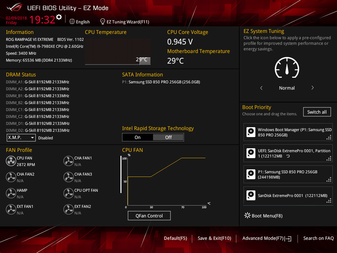The width and height of the screenshot is (337, 253).
Task: Click DIMM_A2 G-Skill 8192MB entry
Action: 38,89
